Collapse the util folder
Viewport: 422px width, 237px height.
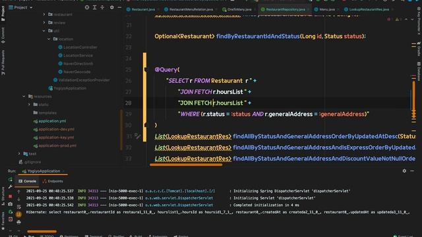[x=44, y=31]
